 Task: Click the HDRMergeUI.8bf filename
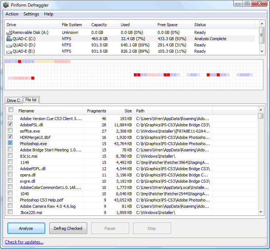(x=35, y=137)
